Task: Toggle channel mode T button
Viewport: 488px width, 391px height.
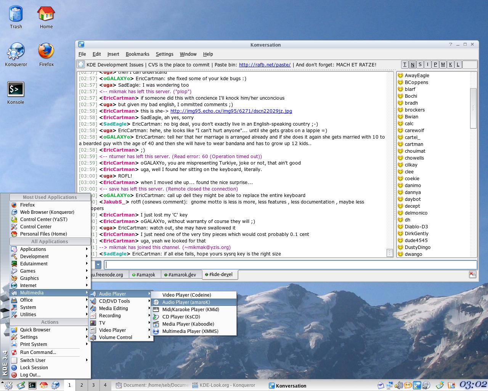Action: [405, 65]
